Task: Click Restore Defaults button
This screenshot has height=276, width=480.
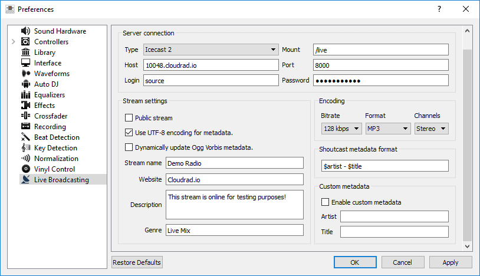Action: pyautogui.click(x=137, y=262)
